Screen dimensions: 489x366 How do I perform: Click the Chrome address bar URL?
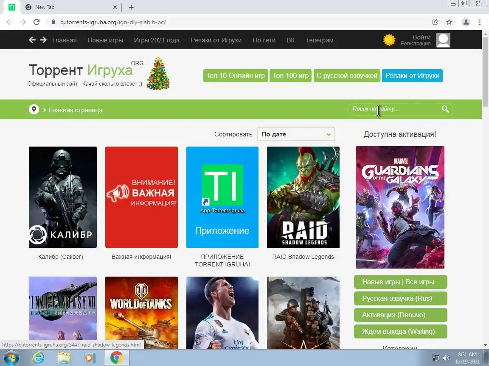[x=113, y=22]
